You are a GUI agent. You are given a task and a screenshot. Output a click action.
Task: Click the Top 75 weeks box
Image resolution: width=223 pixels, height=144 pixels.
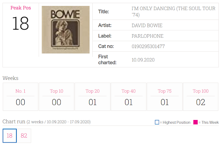tap(164, 97)
